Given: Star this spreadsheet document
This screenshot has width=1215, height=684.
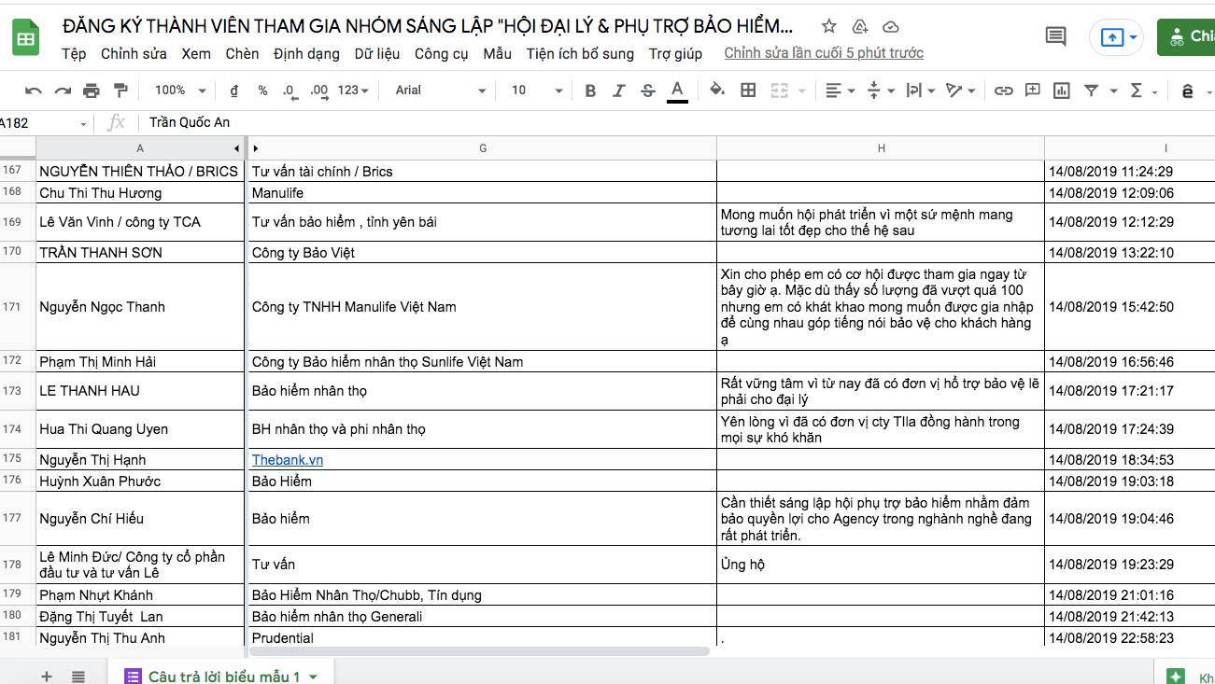Looking at the screenshot, I should pyautogui.click(x=828, y=26).
